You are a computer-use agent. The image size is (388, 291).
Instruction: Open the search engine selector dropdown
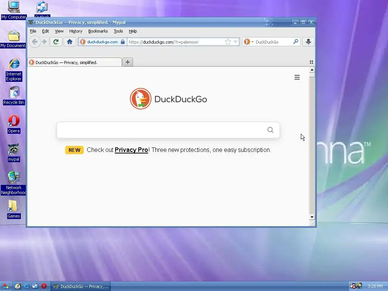click(249, 42)
